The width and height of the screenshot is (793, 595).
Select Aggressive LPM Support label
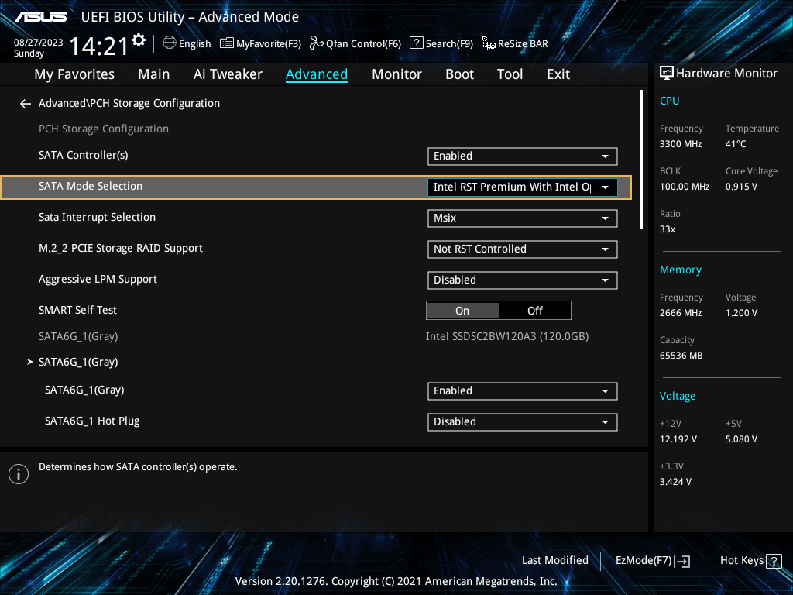[98, 279]
